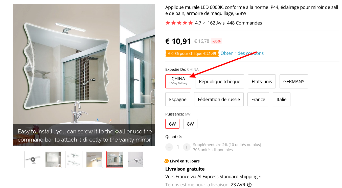342x188 pixels.
Task: Click the 10-day delivery badge icon
Action: (x=167, y=161)
